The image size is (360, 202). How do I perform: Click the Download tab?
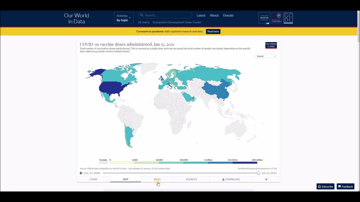point(231,179)
